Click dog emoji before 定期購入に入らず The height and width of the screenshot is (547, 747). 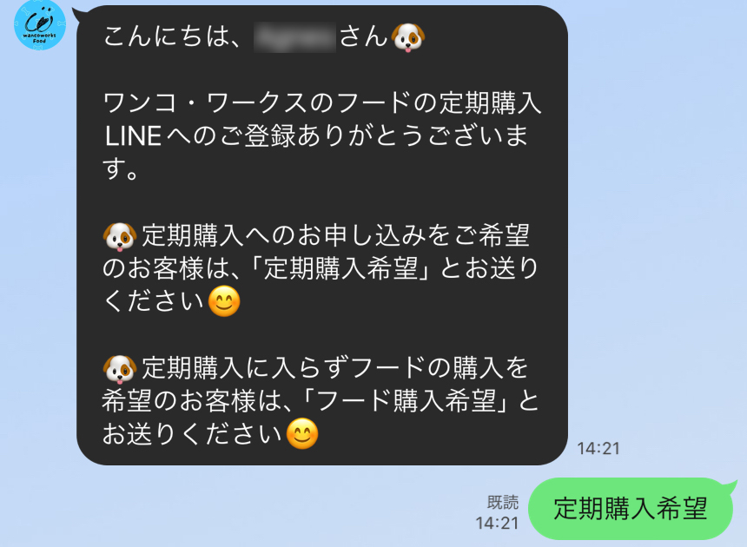120,369
